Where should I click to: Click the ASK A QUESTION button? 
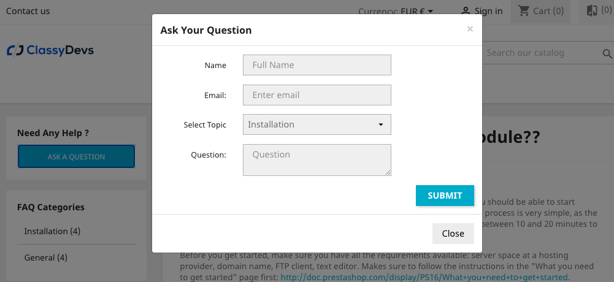tap(76, 156)
